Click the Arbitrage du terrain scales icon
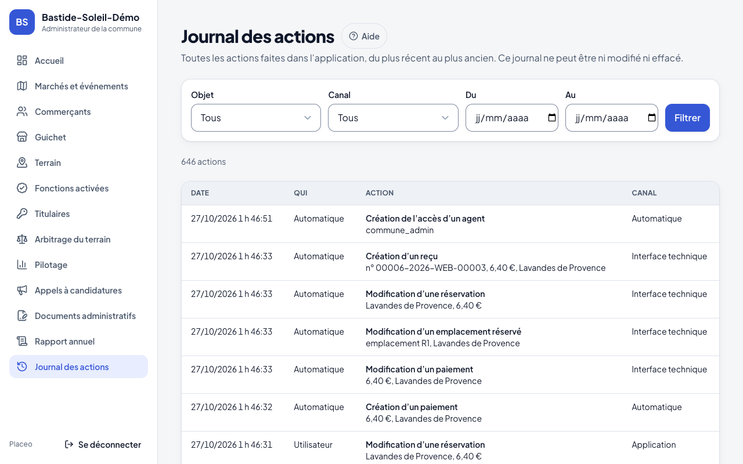Viewport: 743px width, 464px height. (22, 239)
